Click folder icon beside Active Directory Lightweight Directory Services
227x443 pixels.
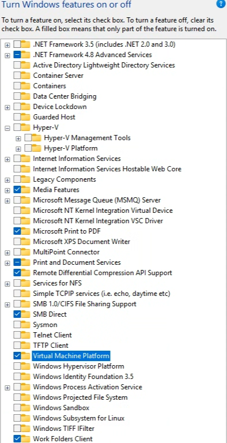(26, 65)
